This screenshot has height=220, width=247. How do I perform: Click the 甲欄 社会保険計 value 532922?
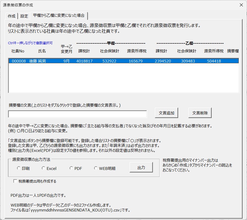tap(109, 61)
